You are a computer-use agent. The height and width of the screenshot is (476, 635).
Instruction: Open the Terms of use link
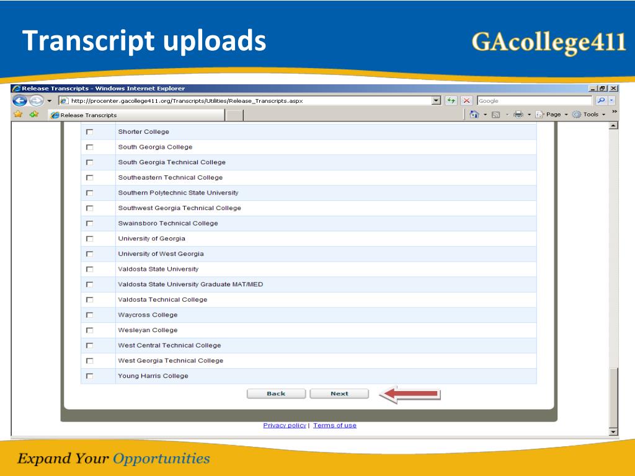click(x=335, y=425)
